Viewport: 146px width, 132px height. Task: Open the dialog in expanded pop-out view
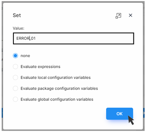click(118, 16)
